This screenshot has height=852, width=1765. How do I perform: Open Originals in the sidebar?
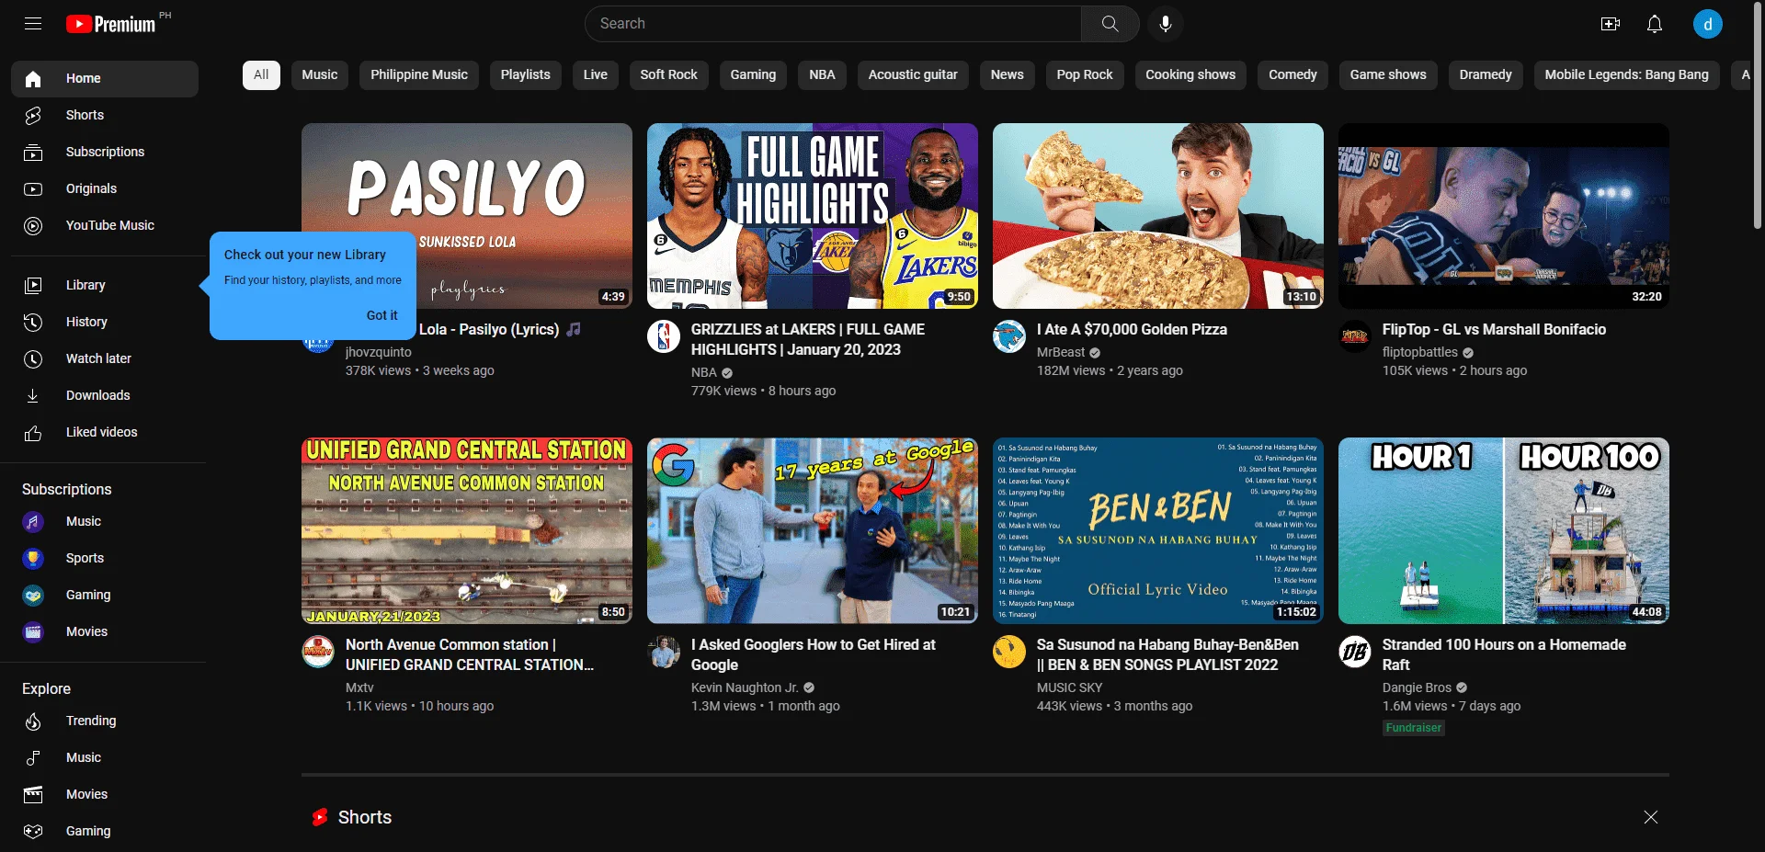point(105,189)
